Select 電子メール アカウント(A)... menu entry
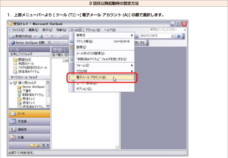 [x=102, y=77]
